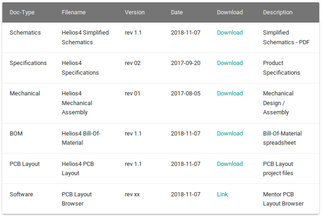Screen dimensions: 322x218
Task: Click the BOM doc-type cell
Action: pos(16,133)
